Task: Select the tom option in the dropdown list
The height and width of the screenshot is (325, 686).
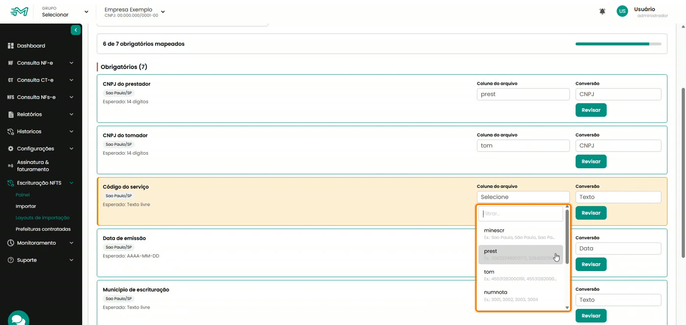Action: tap(520, 275)
